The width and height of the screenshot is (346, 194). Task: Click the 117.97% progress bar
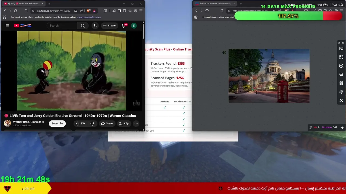[x=288, y=16]
